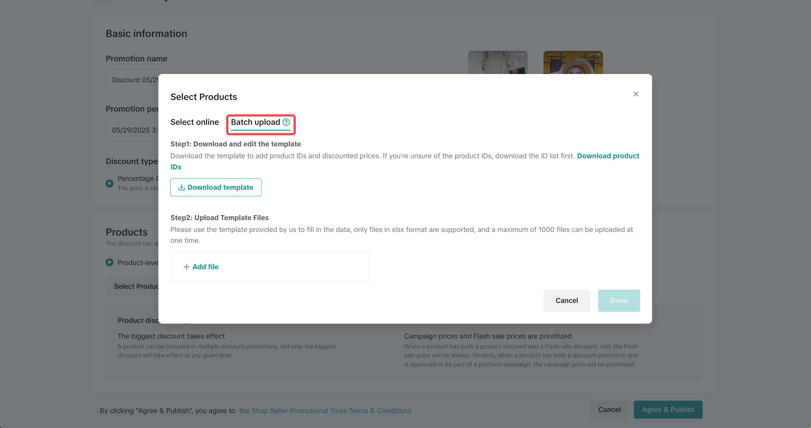Viewport: 811px width, 428px height.
Task: Cancel the Select Products dialog
Action: (566, 300)
